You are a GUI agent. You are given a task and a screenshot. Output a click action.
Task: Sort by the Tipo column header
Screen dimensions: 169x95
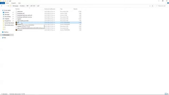pos(61,9)
